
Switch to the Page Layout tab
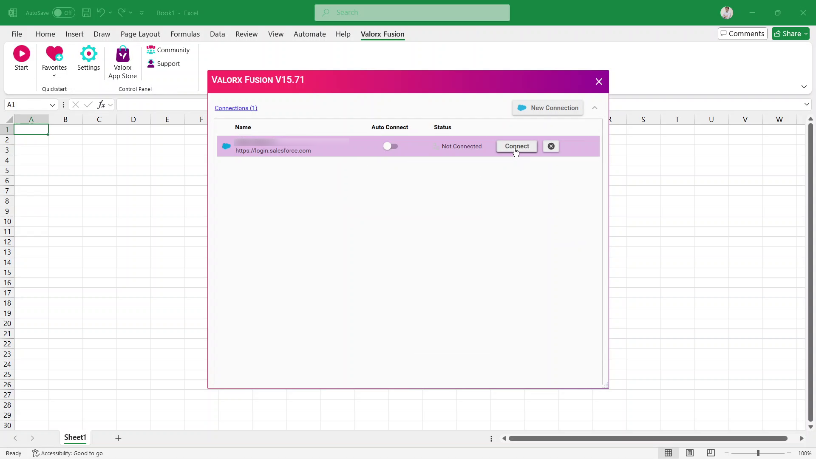[x=140, y=34]
